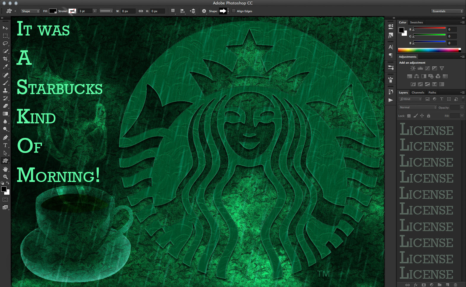Select the Horizontal Type tool
Viewport: 466px width, 287px height.
tap(5, 145)
